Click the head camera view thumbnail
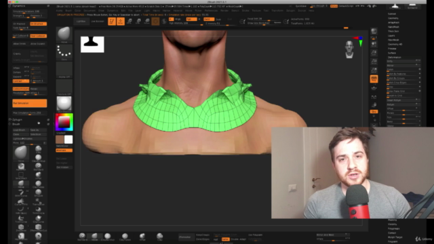Image resolution: width=434 pixels, height=244 pixels. 349,49
